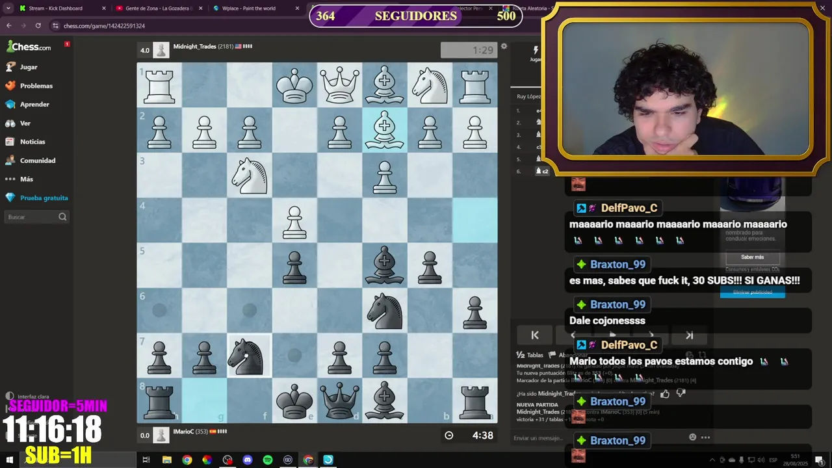
Task: Open the tab search dropdown arrow
Action: 8,8
